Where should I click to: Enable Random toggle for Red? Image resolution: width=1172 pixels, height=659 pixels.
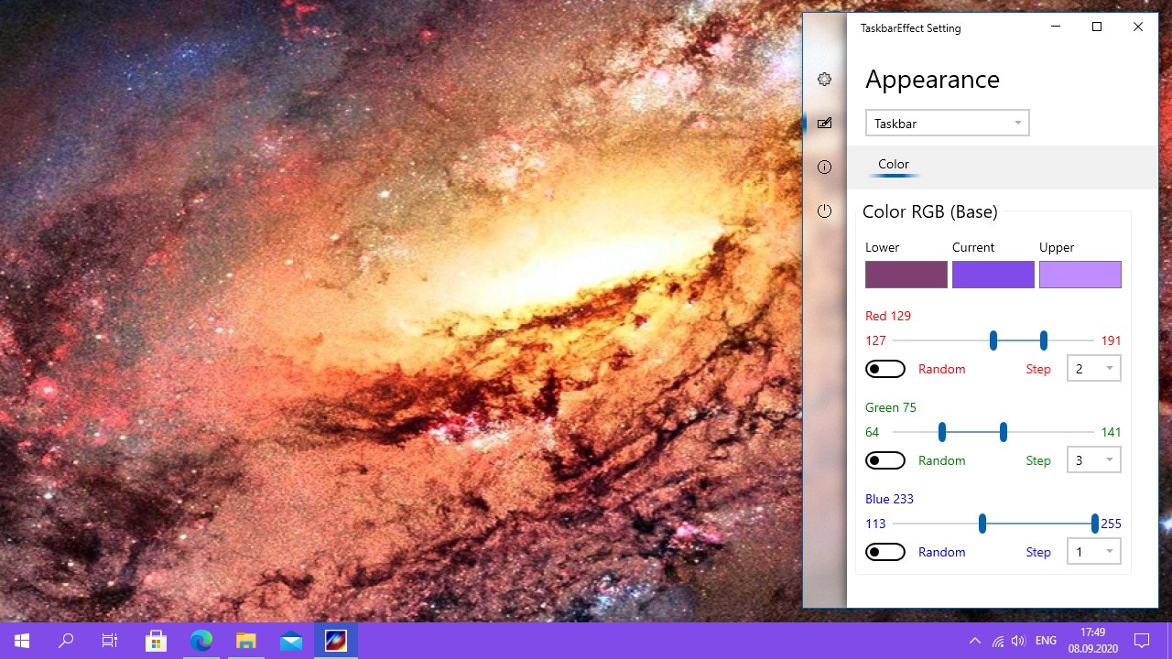[x=885, y=369]
